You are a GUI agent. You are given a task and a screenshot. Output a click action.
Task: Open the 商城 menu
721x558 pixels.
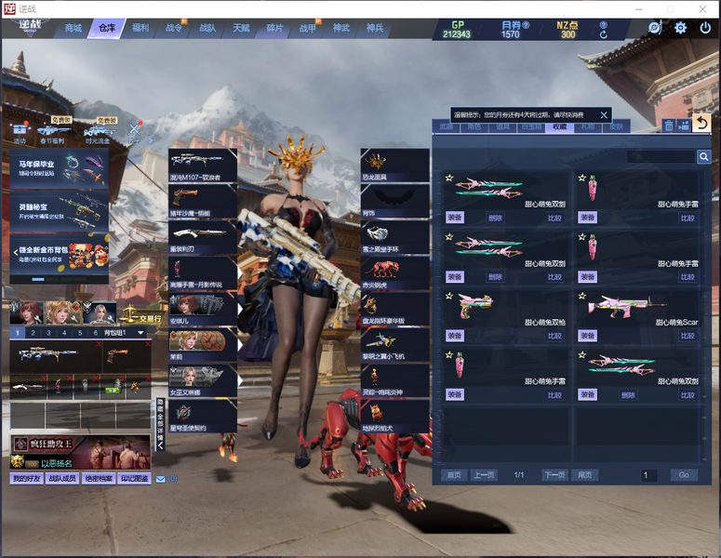pos(73,28)
